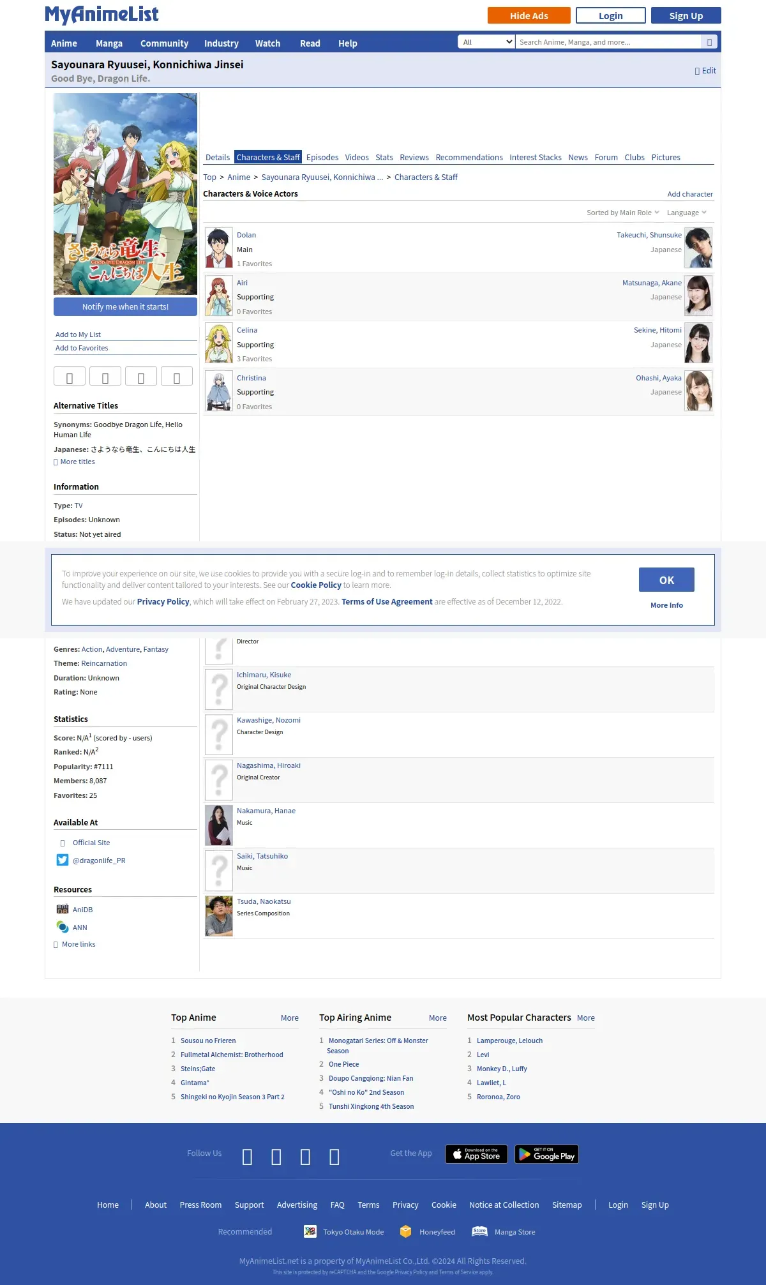Click the Sign Up button in header
Image resolution: width=766 pixels, height=1285 pixels.
[686, 15]
